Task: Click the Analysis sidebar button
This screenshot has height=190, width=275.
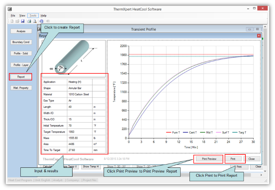Action: pos(21,31)
